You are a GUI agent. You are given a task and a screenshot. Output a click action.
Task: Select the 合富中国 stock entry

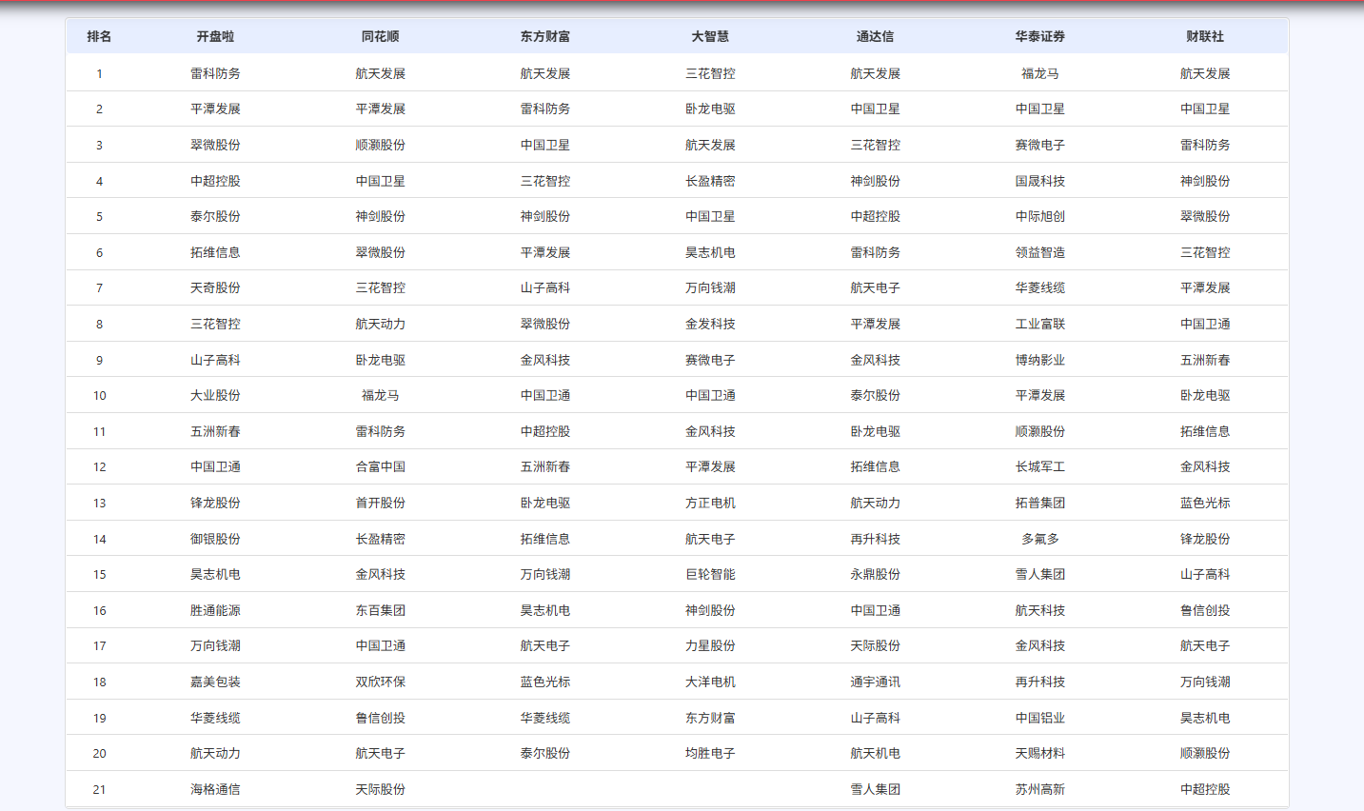click(x=380, y=466)
